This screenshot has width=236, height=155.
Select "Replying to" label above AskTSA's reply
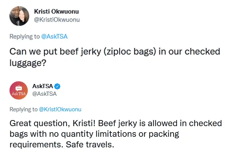click(24, 109)
